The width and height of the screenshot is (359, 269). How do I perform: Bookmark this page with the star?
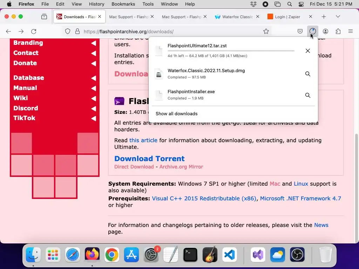(266, 31)
